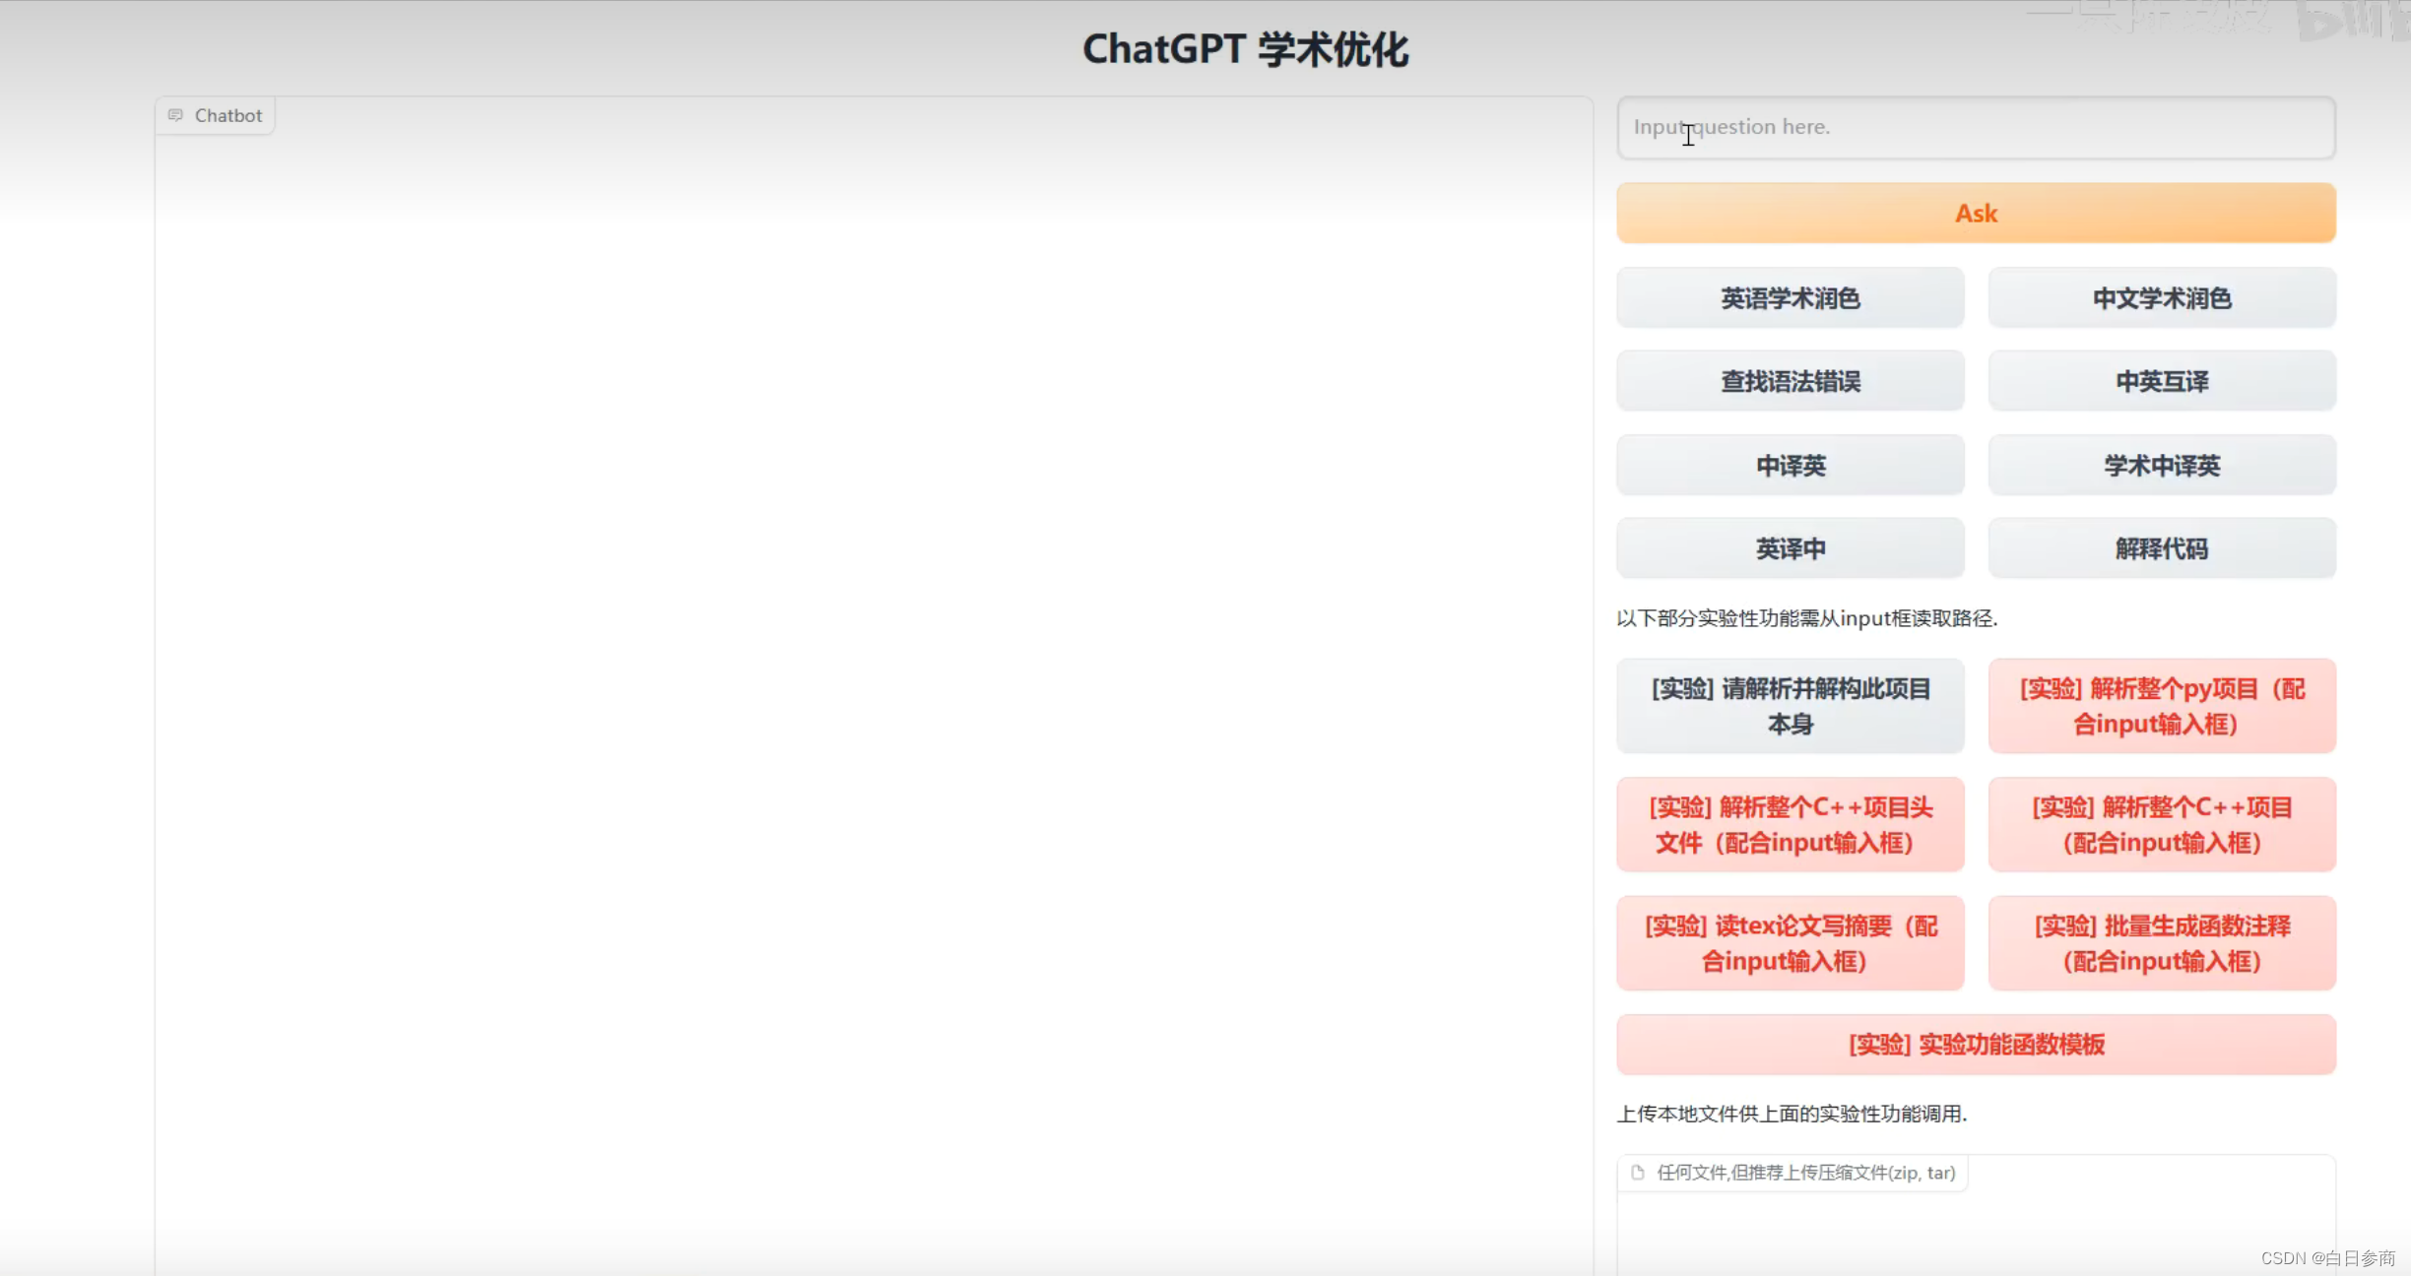This screenshot has width=2411, height=1276.
Task: Click 英译中 button
Action: 1790,549
